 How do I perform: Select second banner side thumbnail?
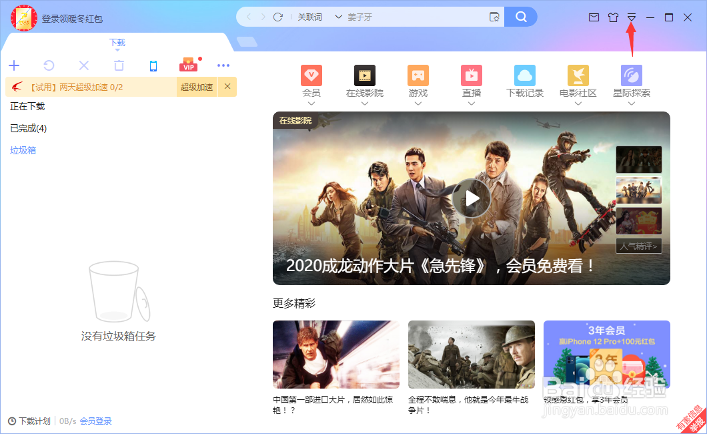(639, 190)
